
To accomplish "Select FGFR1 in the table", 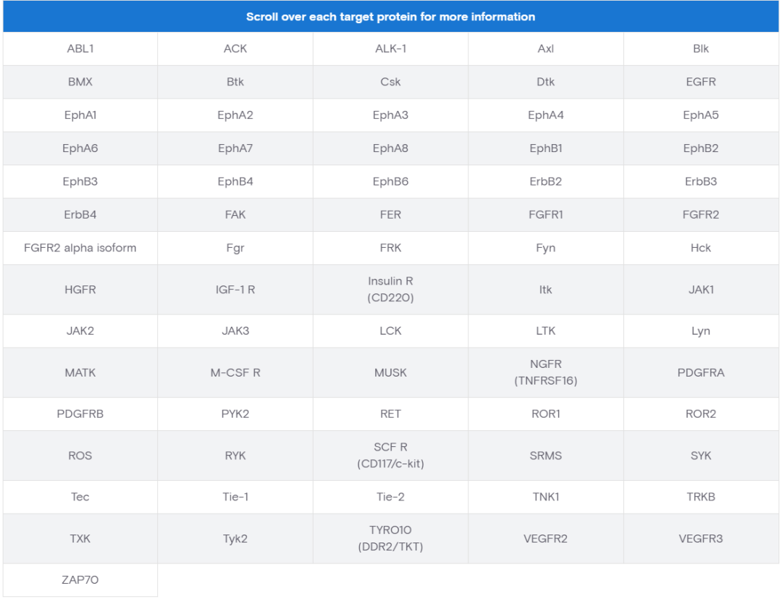I will (x=546, y=215).
